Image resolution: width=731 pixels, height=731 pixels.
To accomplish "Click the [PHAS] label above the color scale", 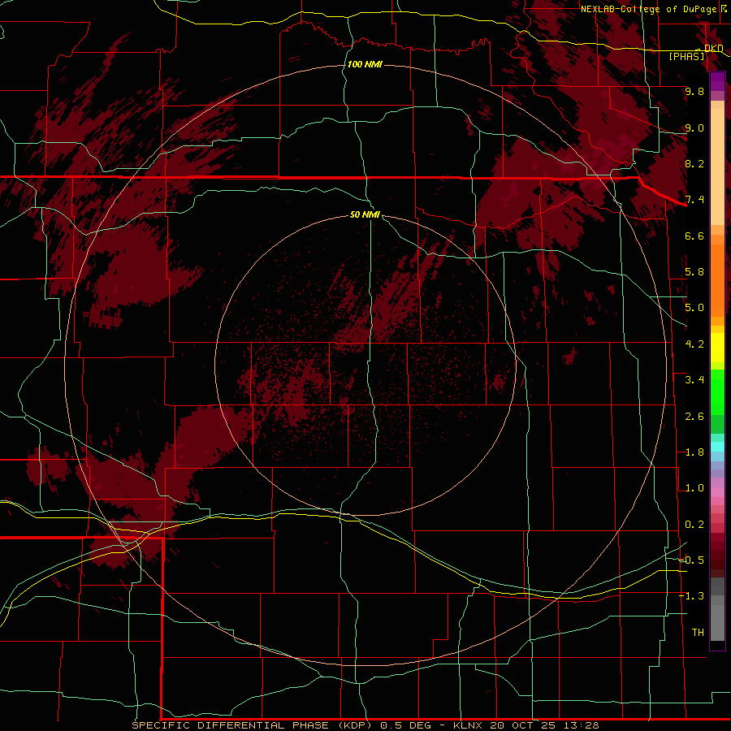I will pyautogui.click(x=686, y=56).
